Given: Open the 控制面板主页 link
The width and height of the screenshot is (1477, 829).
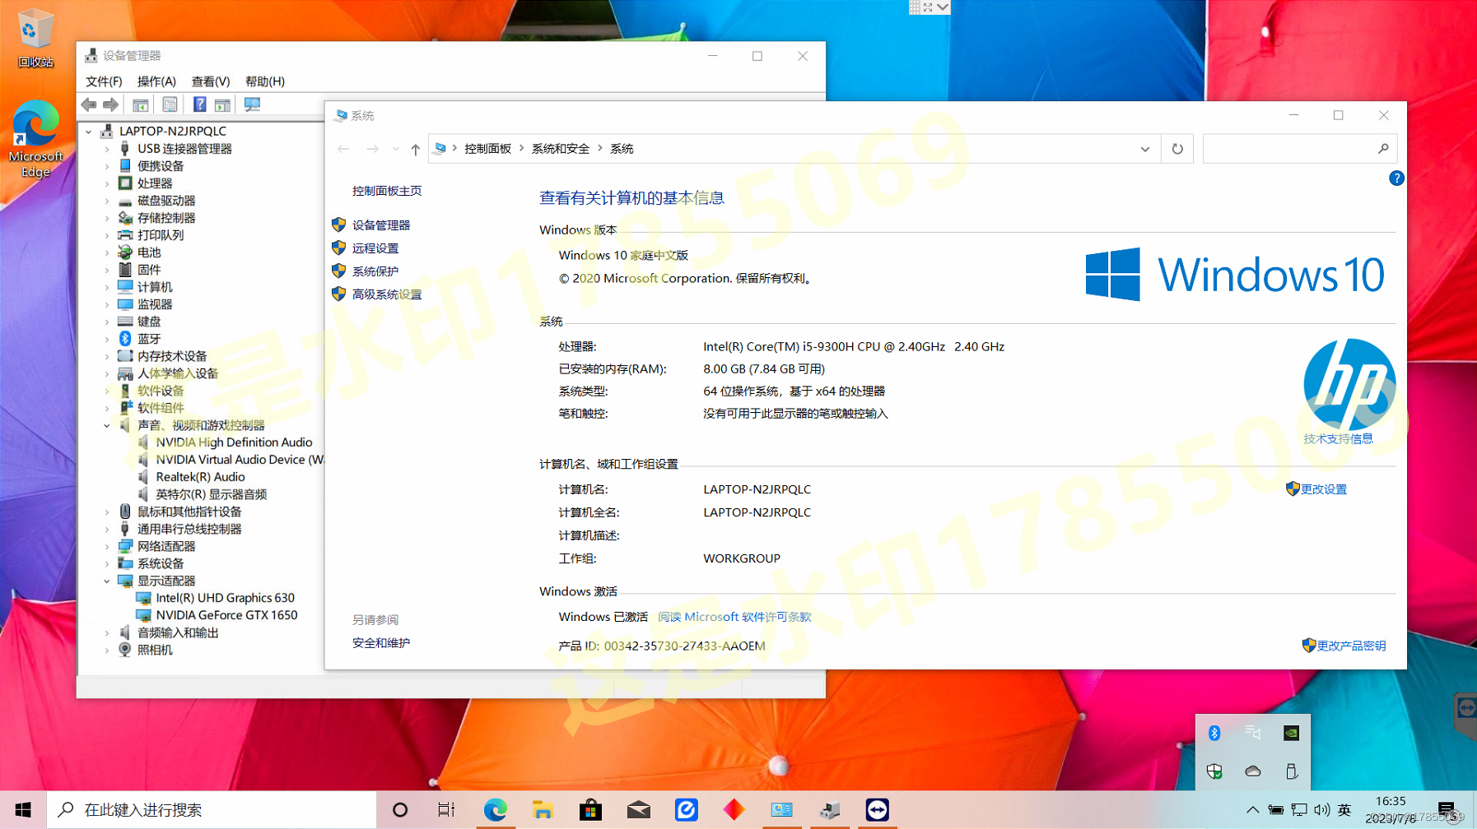Looking at the screenshot, I should click(x=387, y=191).
